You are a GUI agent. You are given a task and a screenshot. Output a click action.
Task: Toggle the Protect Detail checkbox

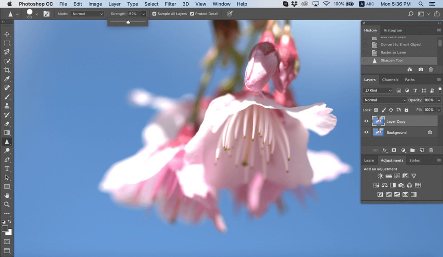coord(192,14)
